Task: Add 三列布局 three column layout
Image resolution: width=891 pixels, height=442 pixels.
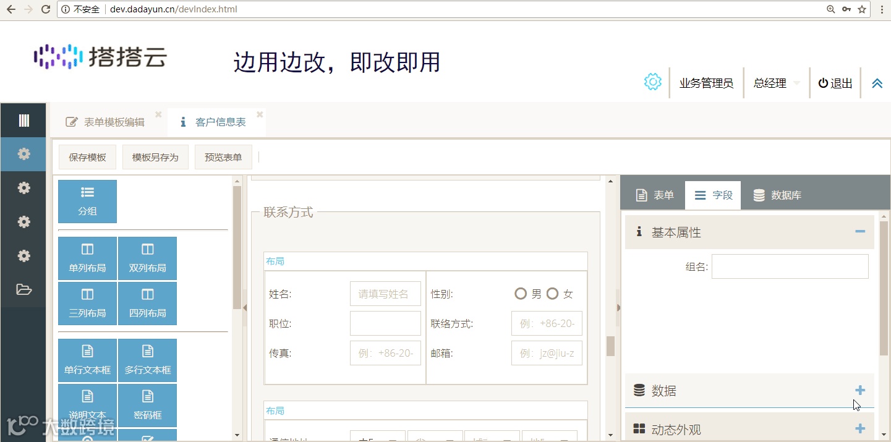Action: pos(87,304)
